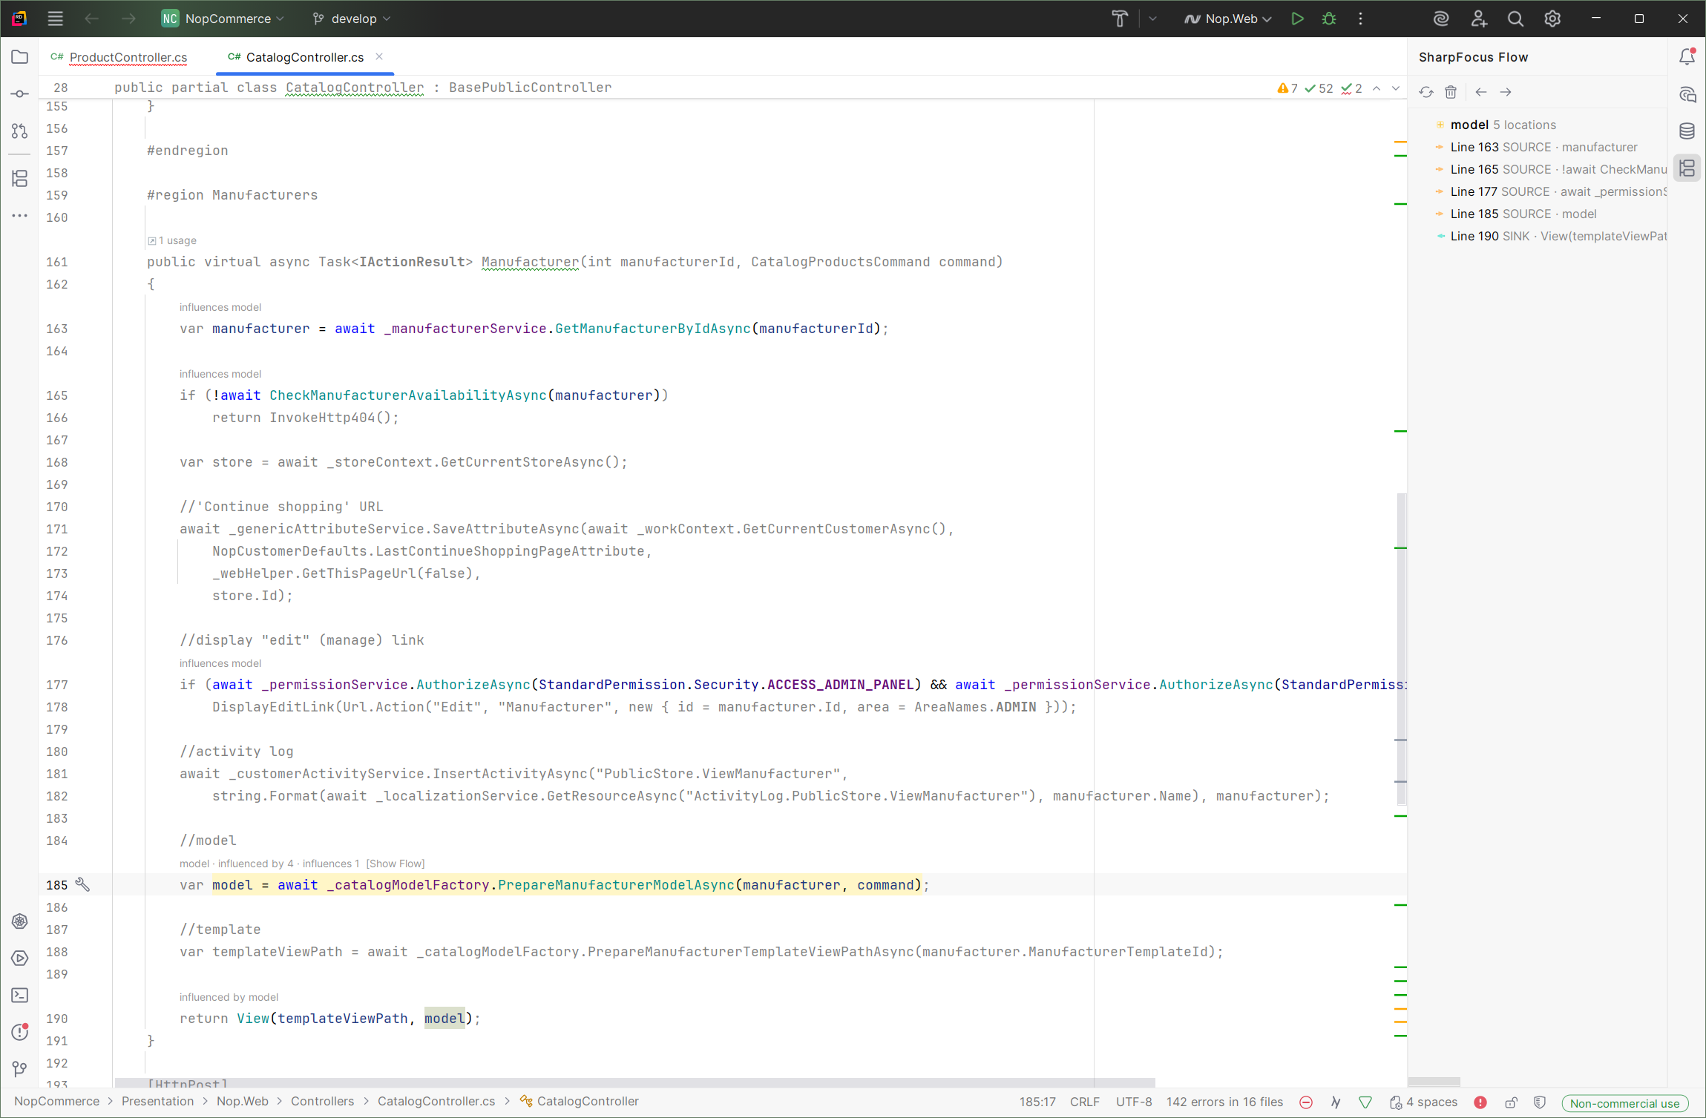Open the Terminal tool window
Viewport: 1706px width, 1118px height.
[x=20, y=996]
